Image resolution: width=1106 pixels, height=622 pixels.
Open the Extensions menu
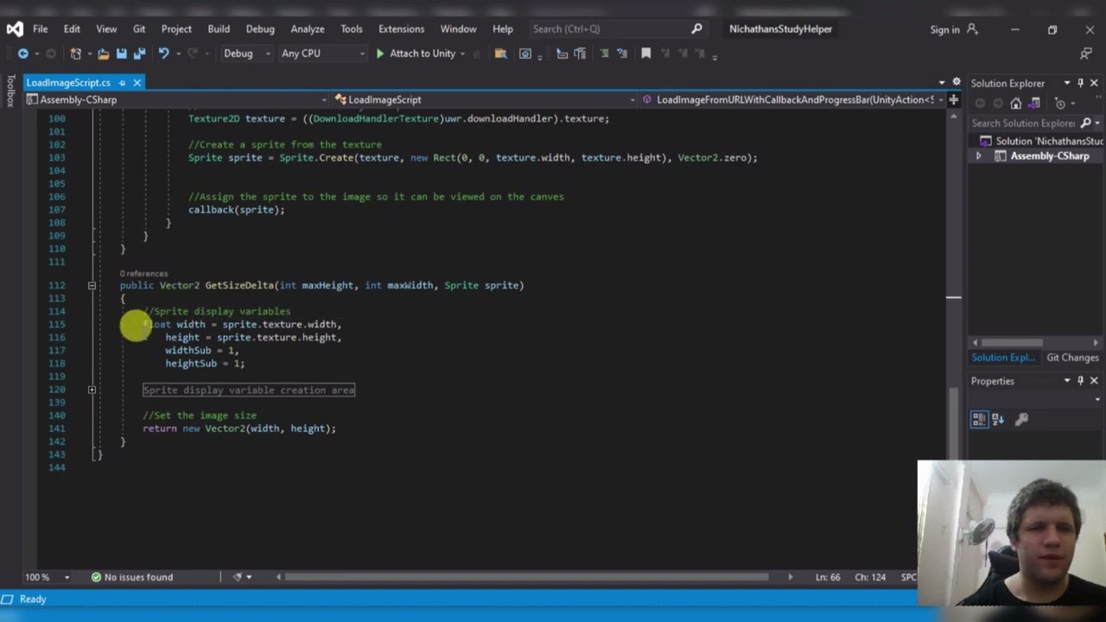401,29
